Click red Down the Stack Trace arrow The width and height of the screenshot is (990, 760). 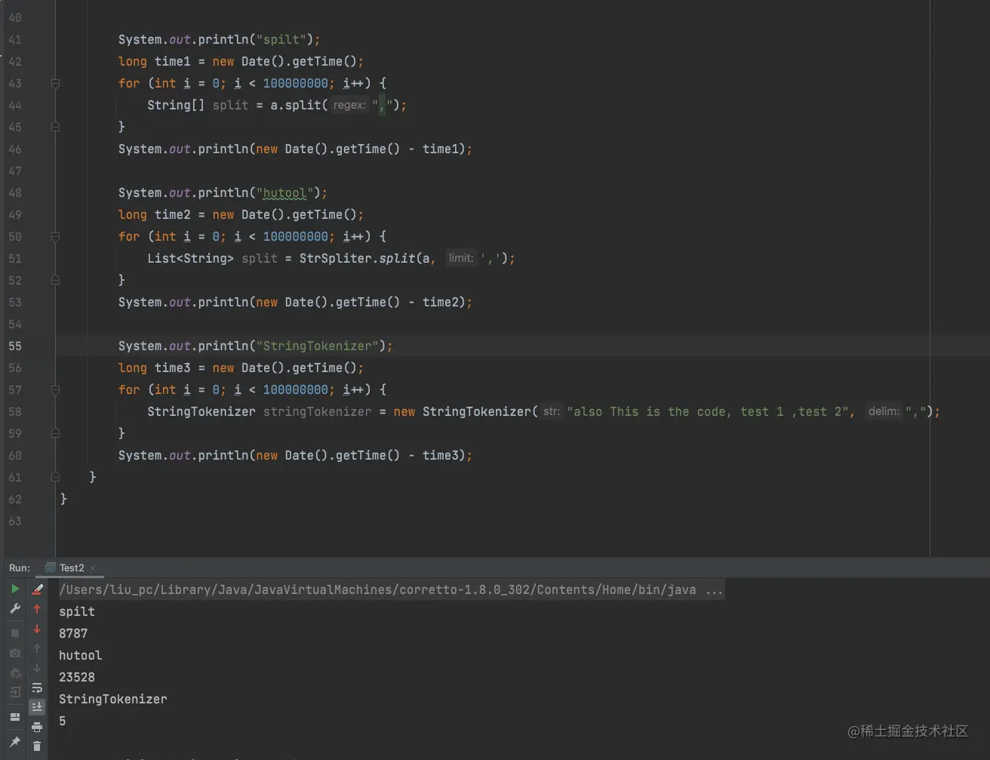point(37,629)
